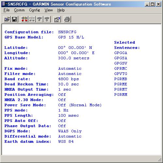Open the Config menu
Viewport: 163px width, 163px height.
[x=35, y=10]
